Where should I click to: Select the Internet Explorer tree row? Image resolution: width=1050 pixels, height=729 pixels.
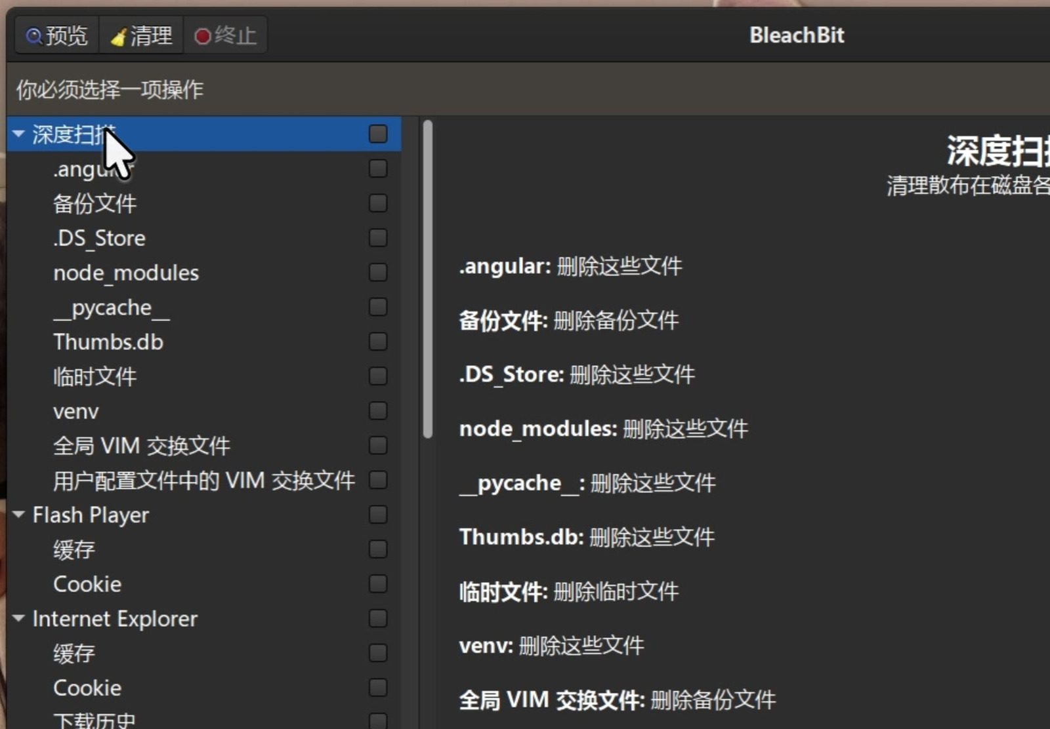(x=204, y=618)
